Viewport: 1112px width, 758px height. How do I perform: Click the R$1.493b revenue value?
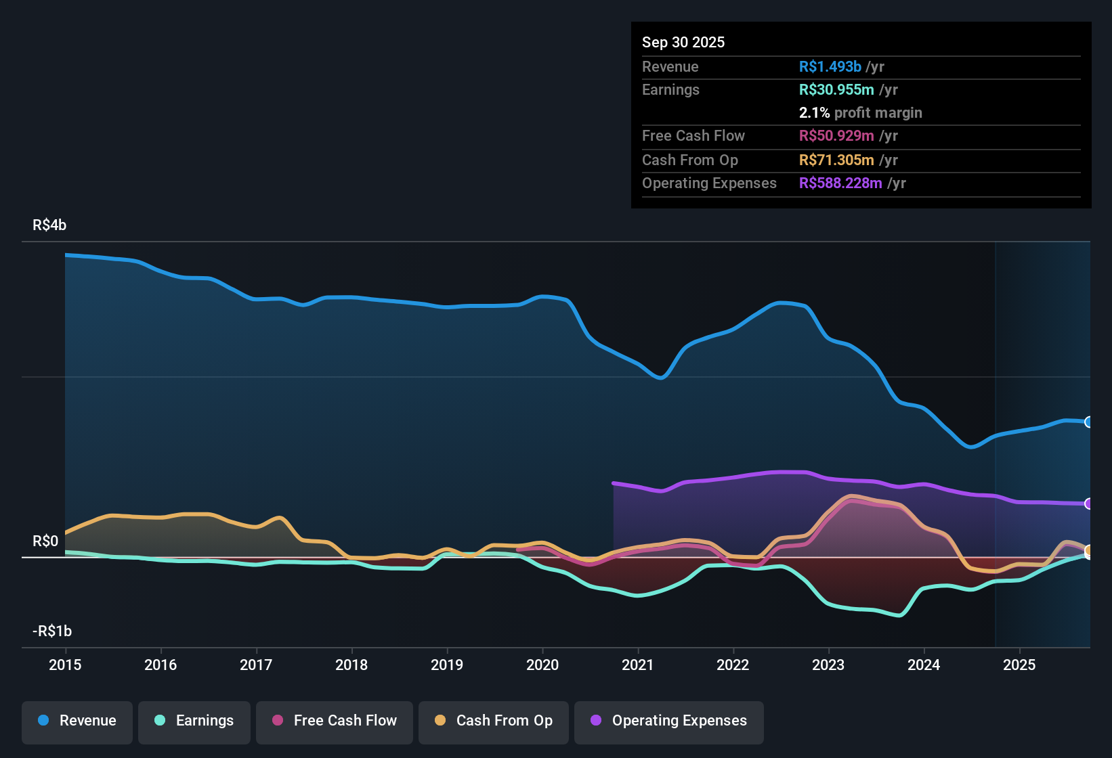(829, 67)
